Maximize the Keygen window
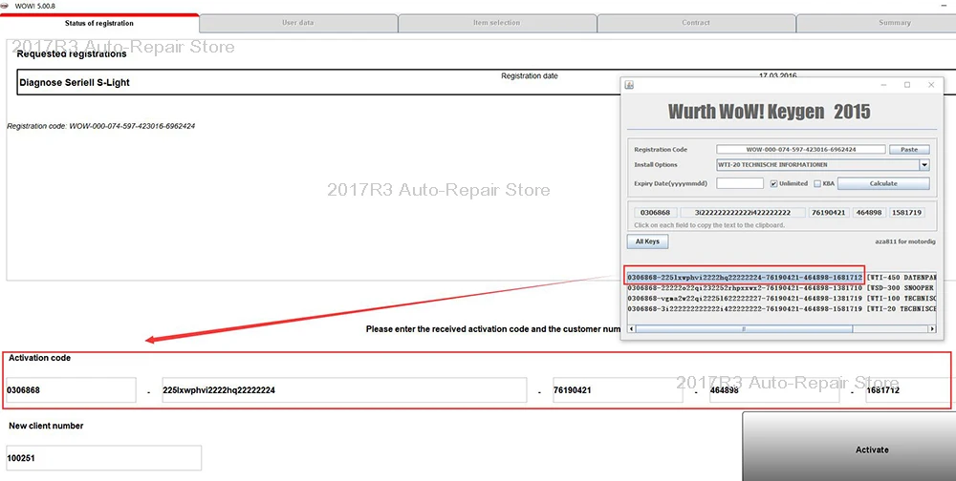Screen dimensions: 956x481 (x=907, y=85)
